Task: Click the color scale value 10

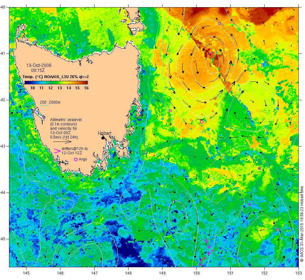Action: [32, 88]
